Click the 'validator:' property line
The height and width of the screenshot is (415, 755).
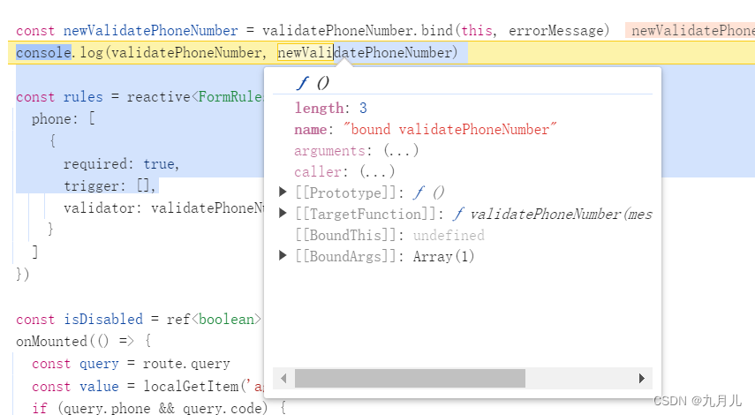(164, 208)
